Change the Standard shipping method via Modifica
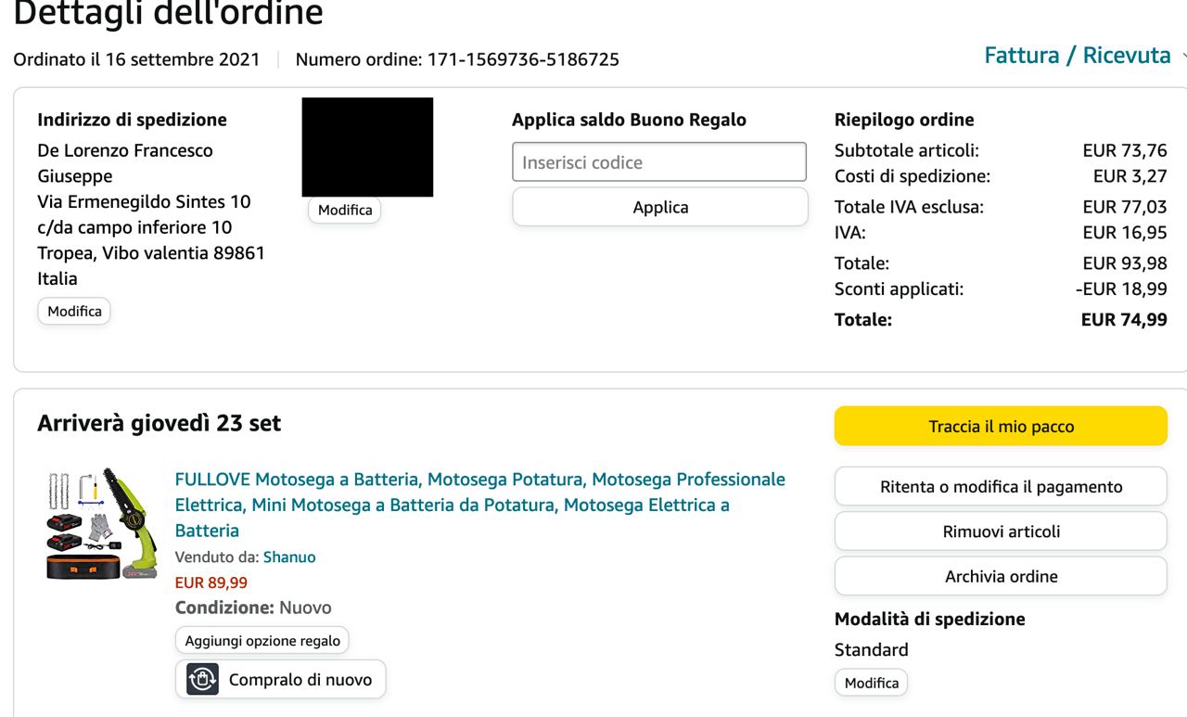This screenshot has height=717, width=1187. click(871, 683)
